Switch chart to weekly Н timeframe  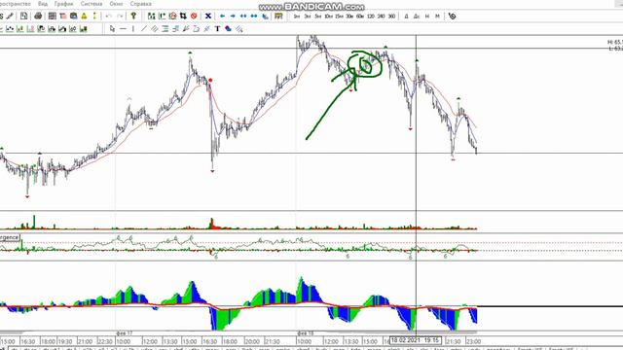[427, 17]
